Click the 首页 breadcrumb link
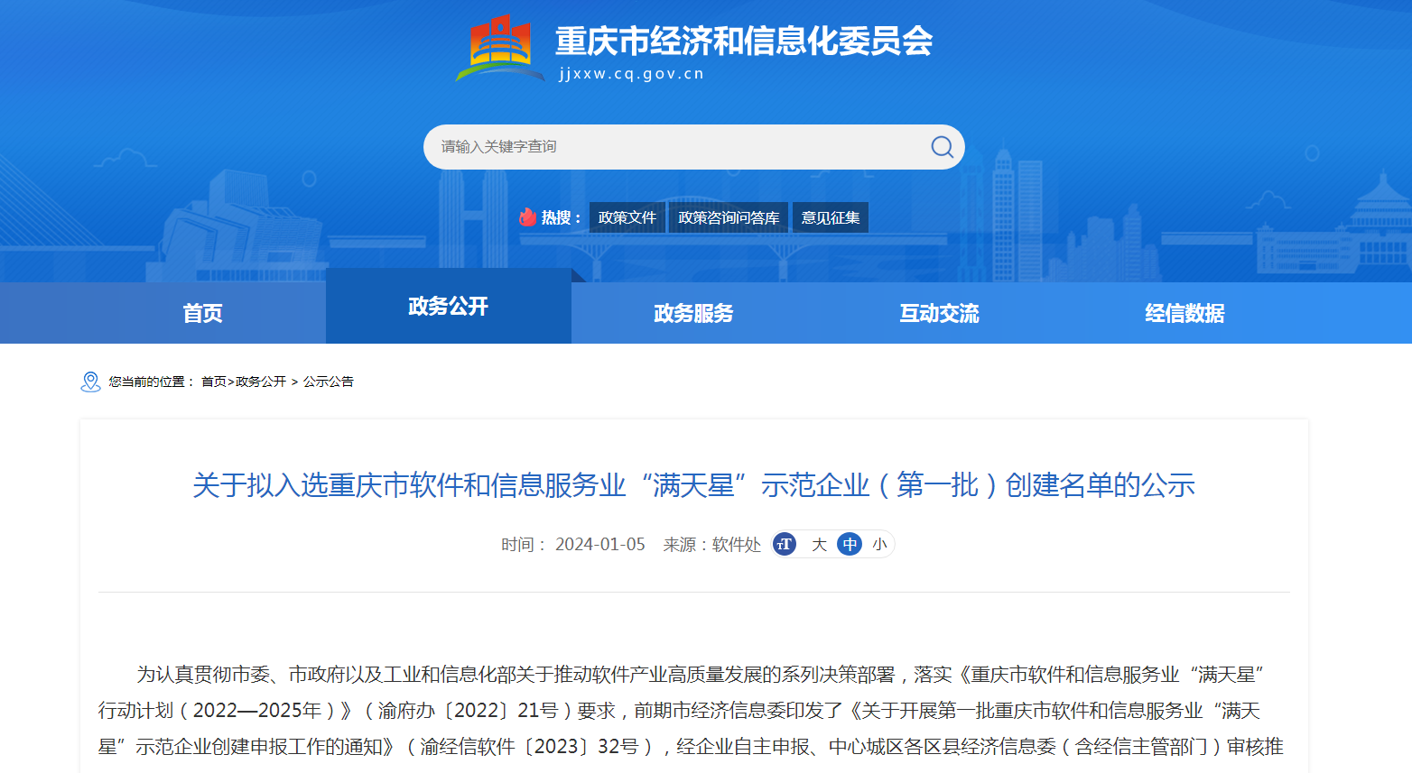1412x773 pixels. [x=217, y=382]
